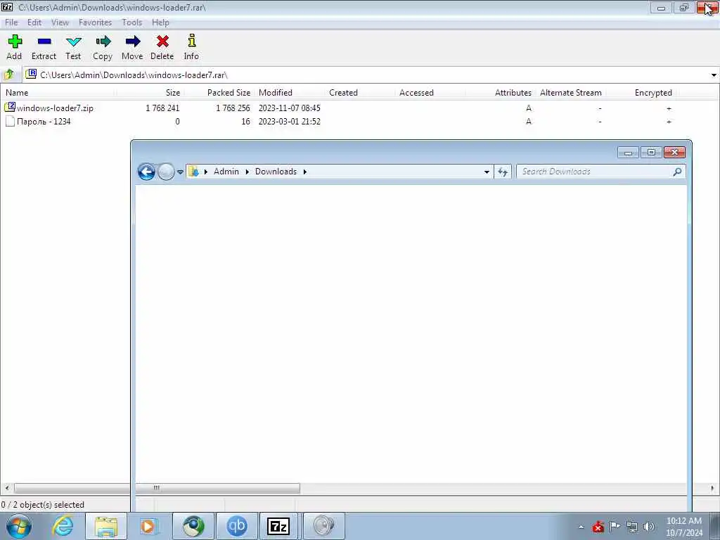This screenshot has height=540, width=720.
Task: Click the green globe taskbar app
Action: pyautogui.click(x=193, y=526)
